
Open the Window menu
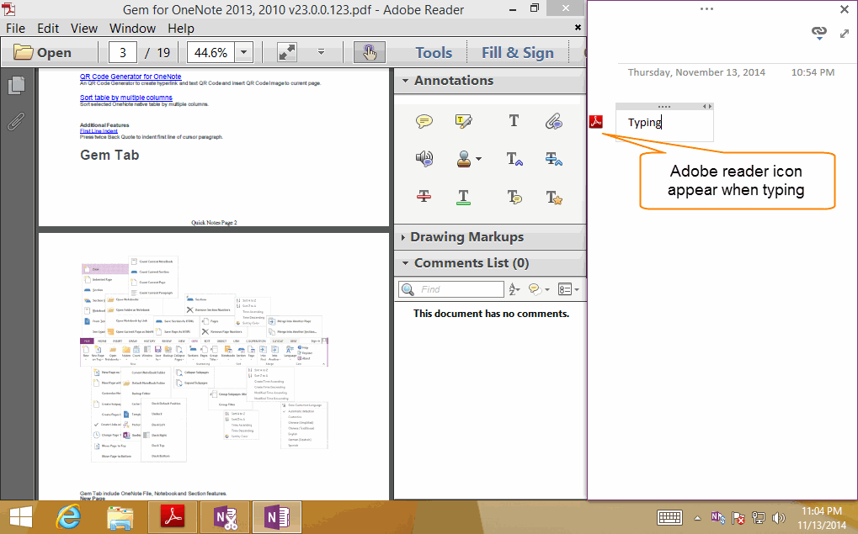click(132, 29)
